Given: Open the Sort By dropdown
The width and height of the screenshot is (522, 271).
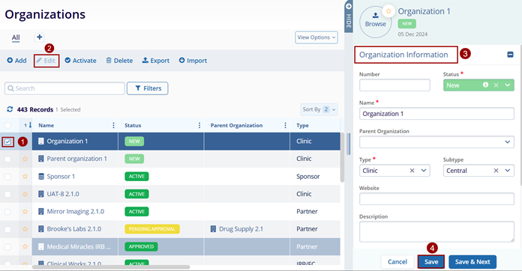Looking at the screenshot, I should [319, 109].
